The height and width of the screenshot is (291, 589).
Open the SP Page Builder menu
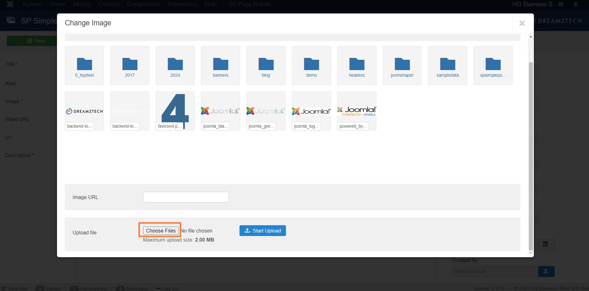pos(250,4)
